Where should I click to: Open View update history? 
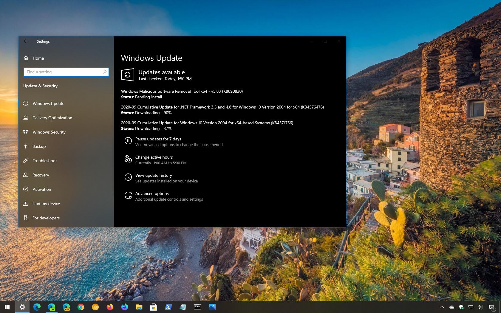coord(154,175)
